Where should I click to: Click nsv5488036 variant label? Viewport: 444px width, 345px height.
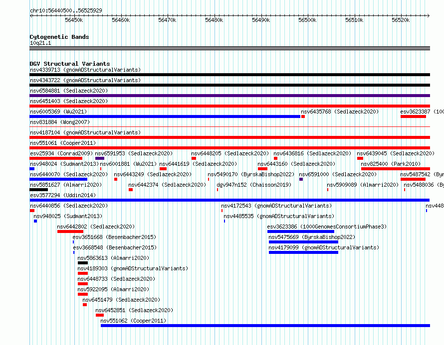pos(424,185)
